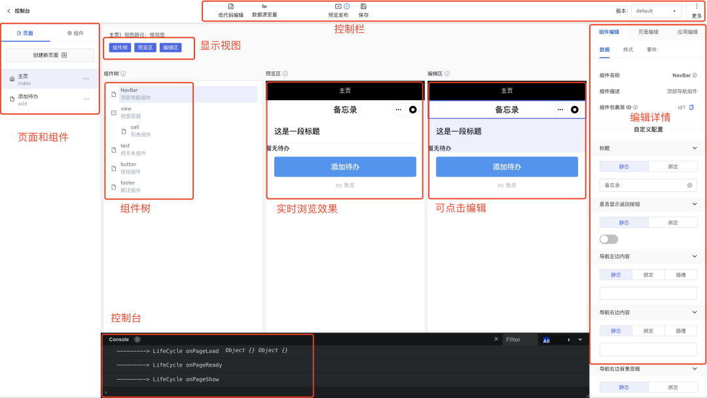Switch to the 样式 style tab
Image resolution: width=707 pixels, height=398 pixels.
click(628, 50)
